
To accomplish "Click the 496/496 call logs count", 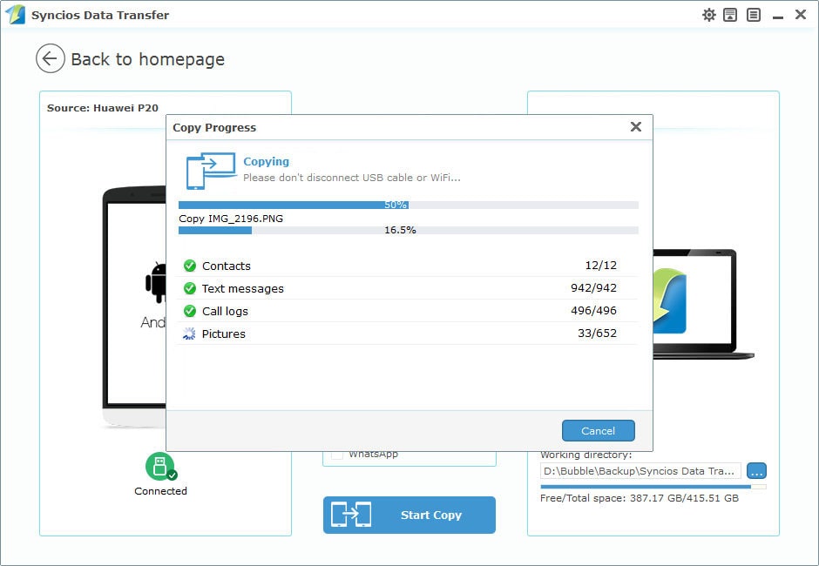I will coord(593,311).
